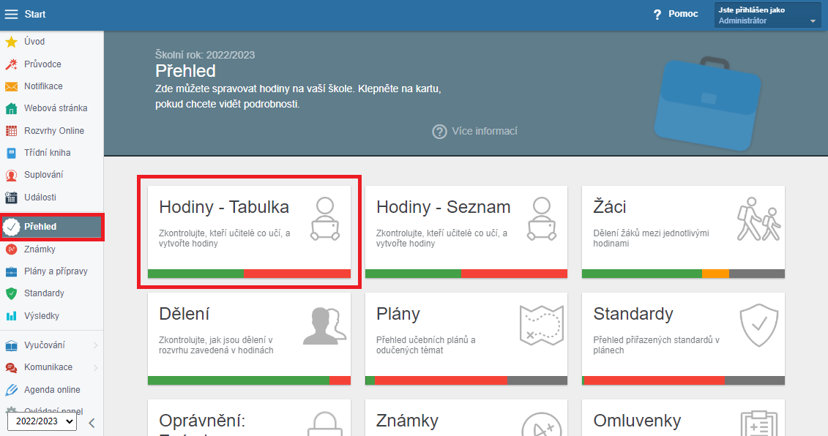Click the star icon beside Úvod

pyautogui.click(x=11, y=42)
